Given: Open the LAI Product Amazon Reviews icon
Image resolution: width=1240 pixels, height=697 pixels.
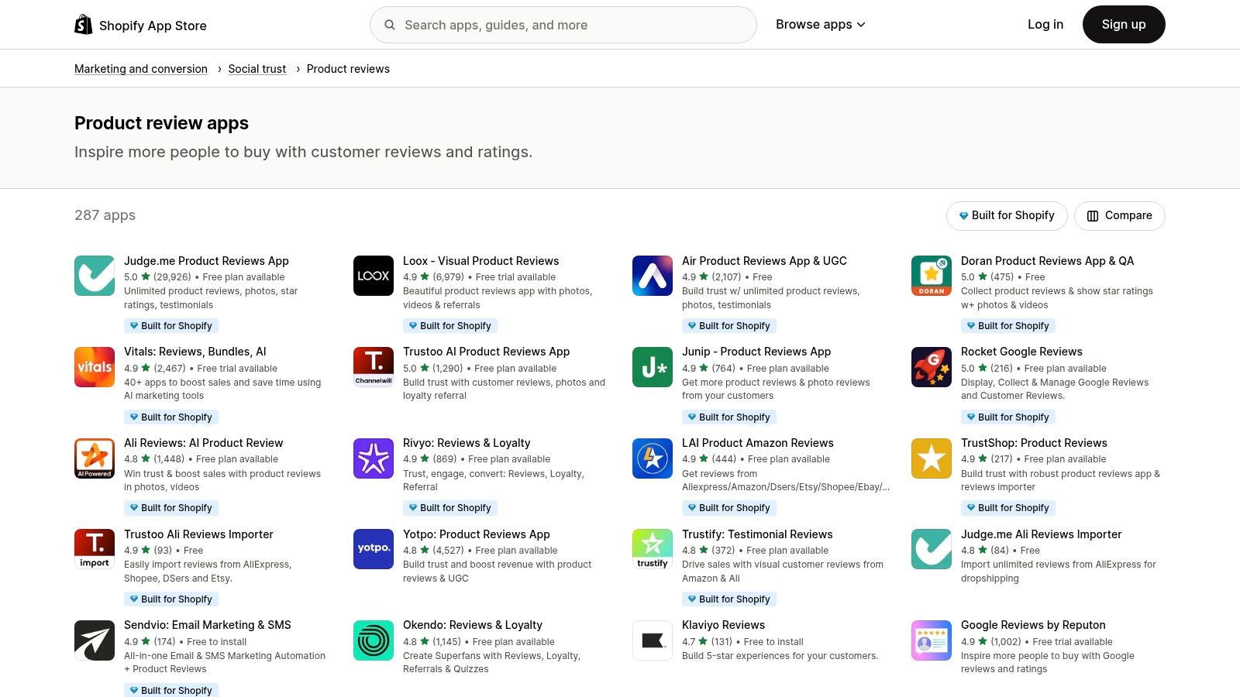Looking at the screenshot, I should [653, 458].
